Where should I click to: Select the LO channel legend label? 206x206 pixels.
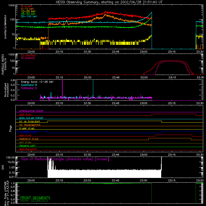pyautogui.click(x=28, y=55)
